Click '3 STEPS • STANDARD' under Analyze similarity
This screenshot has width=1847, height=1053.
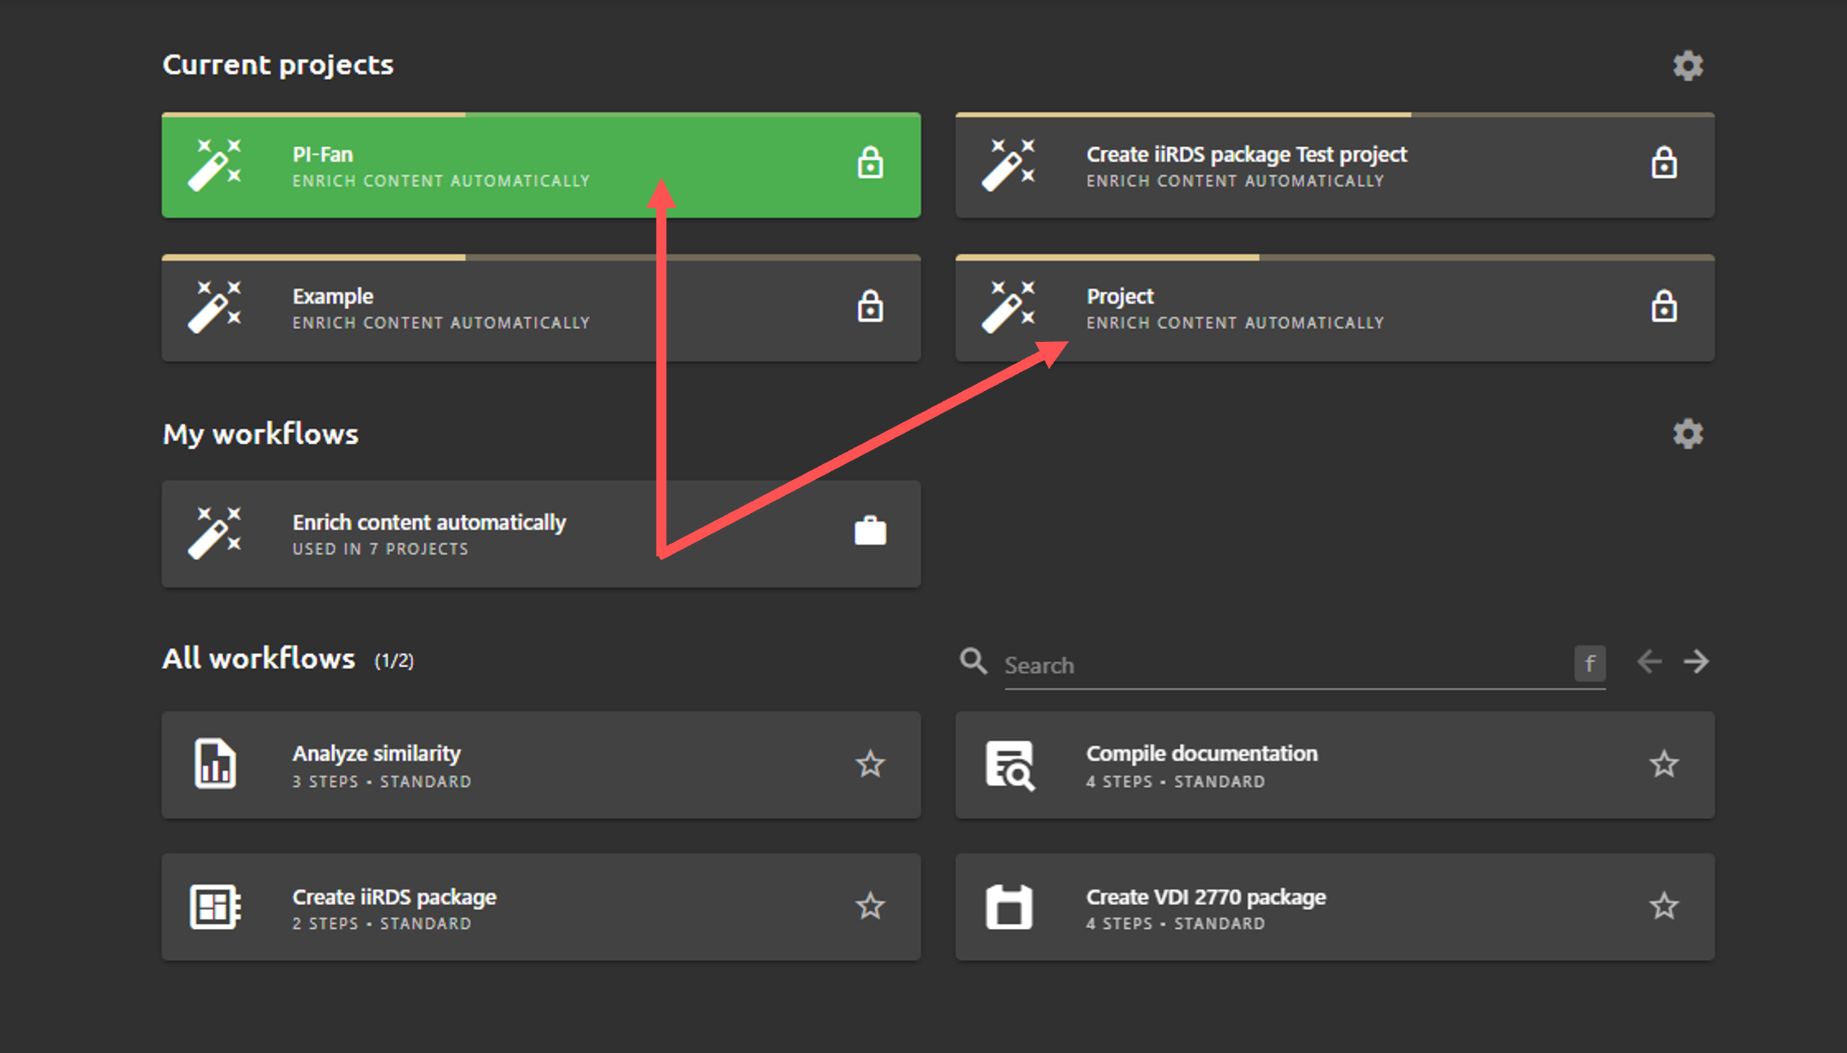click(x=381, y=781)
